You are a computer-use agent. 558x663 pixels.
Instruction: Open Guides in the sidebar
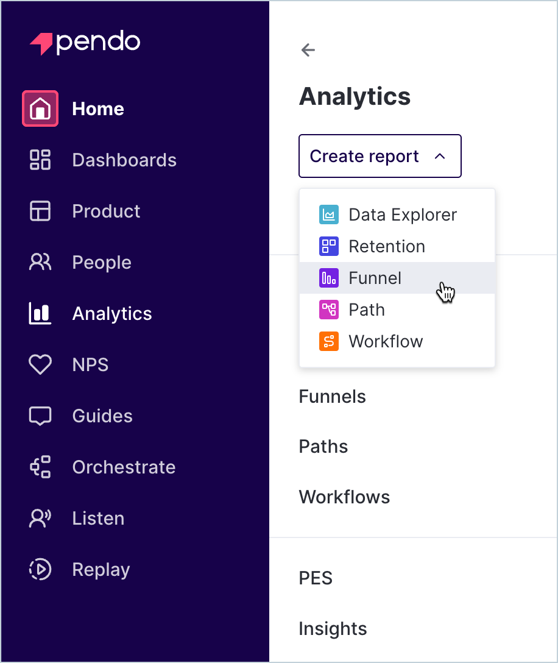pos(103,416)
